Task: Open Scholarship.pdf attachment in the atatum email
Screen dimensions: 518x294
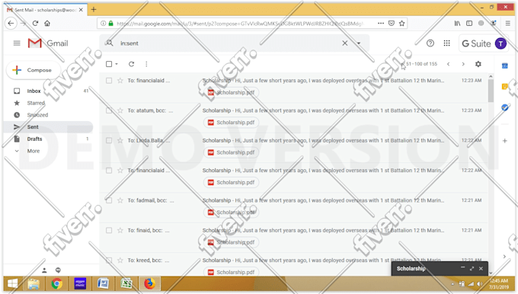Action: (x=231, y=123)
